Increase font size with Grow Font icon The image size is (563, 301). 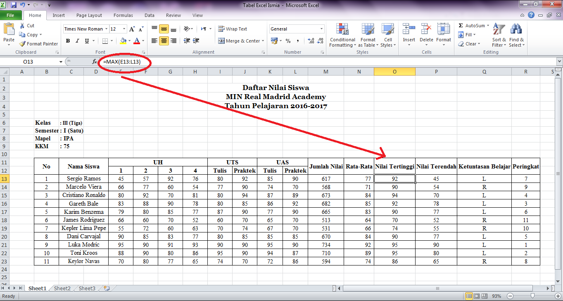coord(132,29)
